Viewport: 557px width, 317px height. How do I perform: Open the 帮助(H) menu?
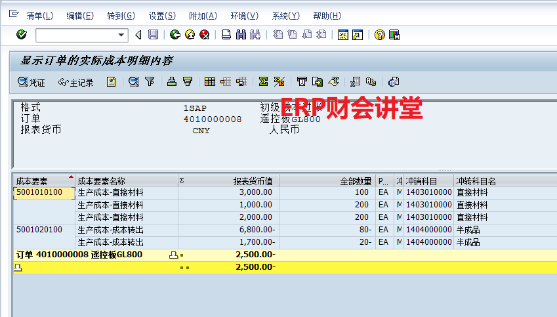pos(327,16)
